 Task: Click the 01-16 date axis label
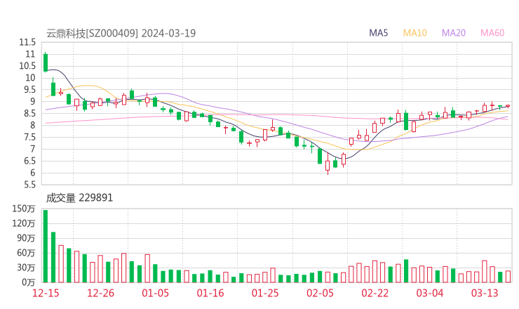pyautogui.click(x=210, y=293)
